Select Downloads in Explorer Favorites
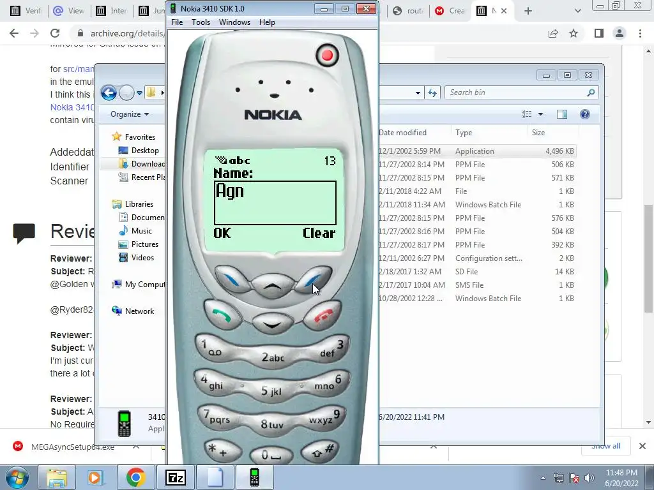 142,164
